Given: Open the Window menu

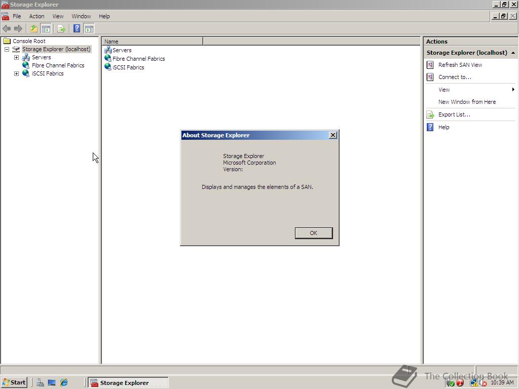Looking at the screenshot, I should click(81, 16).
